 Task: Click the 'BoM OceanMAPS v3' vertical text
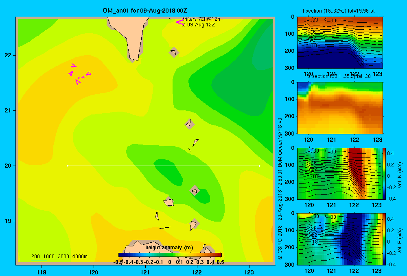(x=280, y=142)
